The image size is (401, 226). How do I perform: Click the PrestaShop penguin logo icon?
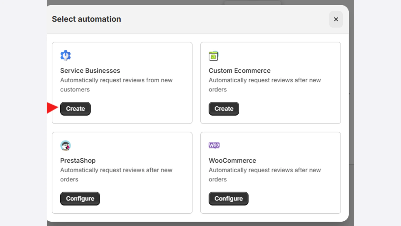coord(66,146)
